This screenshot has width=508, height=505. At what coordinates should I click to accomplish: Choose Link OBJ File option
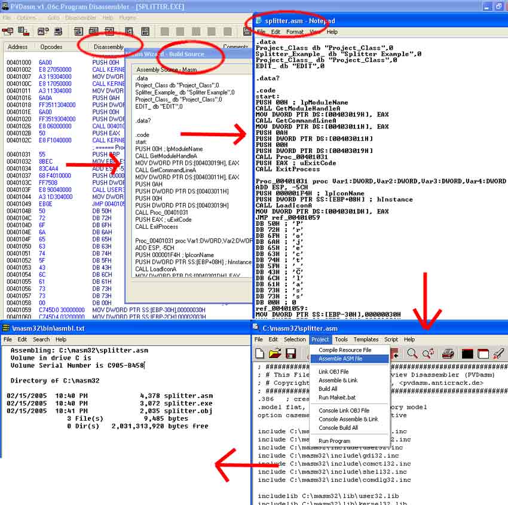pos(333,372)
